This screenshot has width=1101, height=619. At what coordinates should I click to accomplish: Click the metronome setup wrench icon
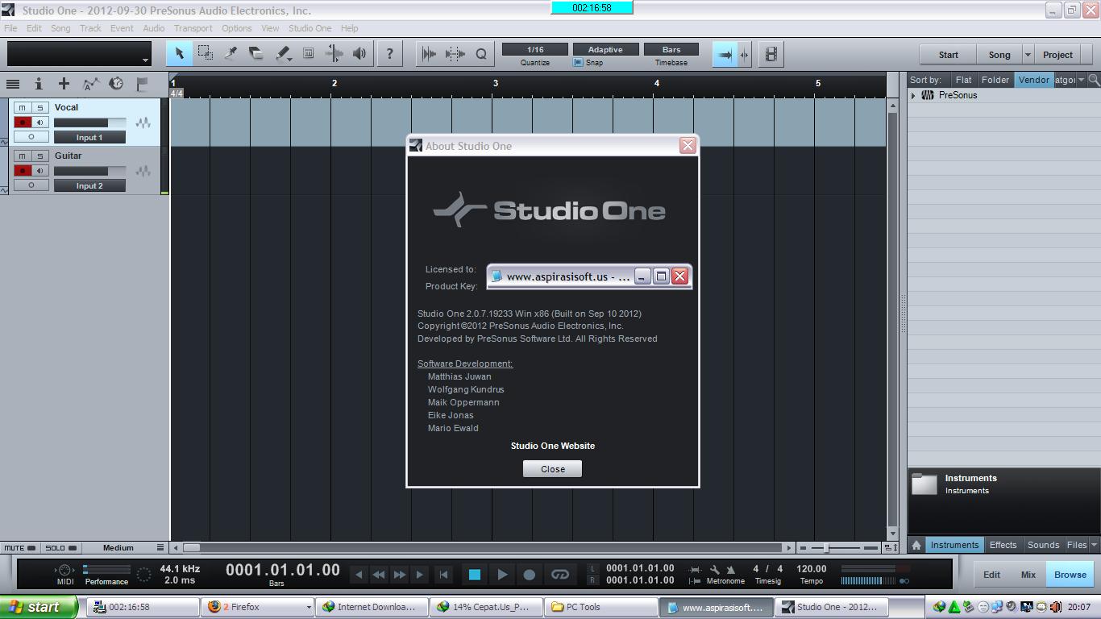[x=714, y=569]
